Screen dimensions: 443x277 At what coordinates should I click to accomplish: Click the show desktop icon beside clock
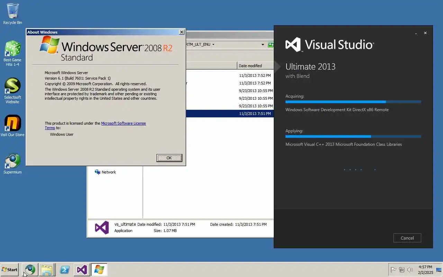click(439, 270)
